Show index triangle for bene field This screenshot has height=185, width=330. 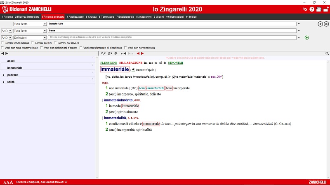(x=299, y=31)
